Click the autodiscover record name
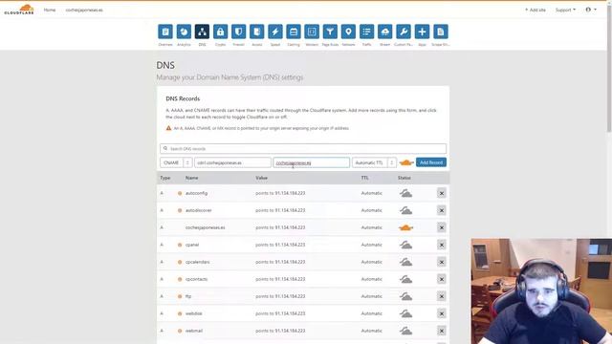612x344 pixels. 198,210
